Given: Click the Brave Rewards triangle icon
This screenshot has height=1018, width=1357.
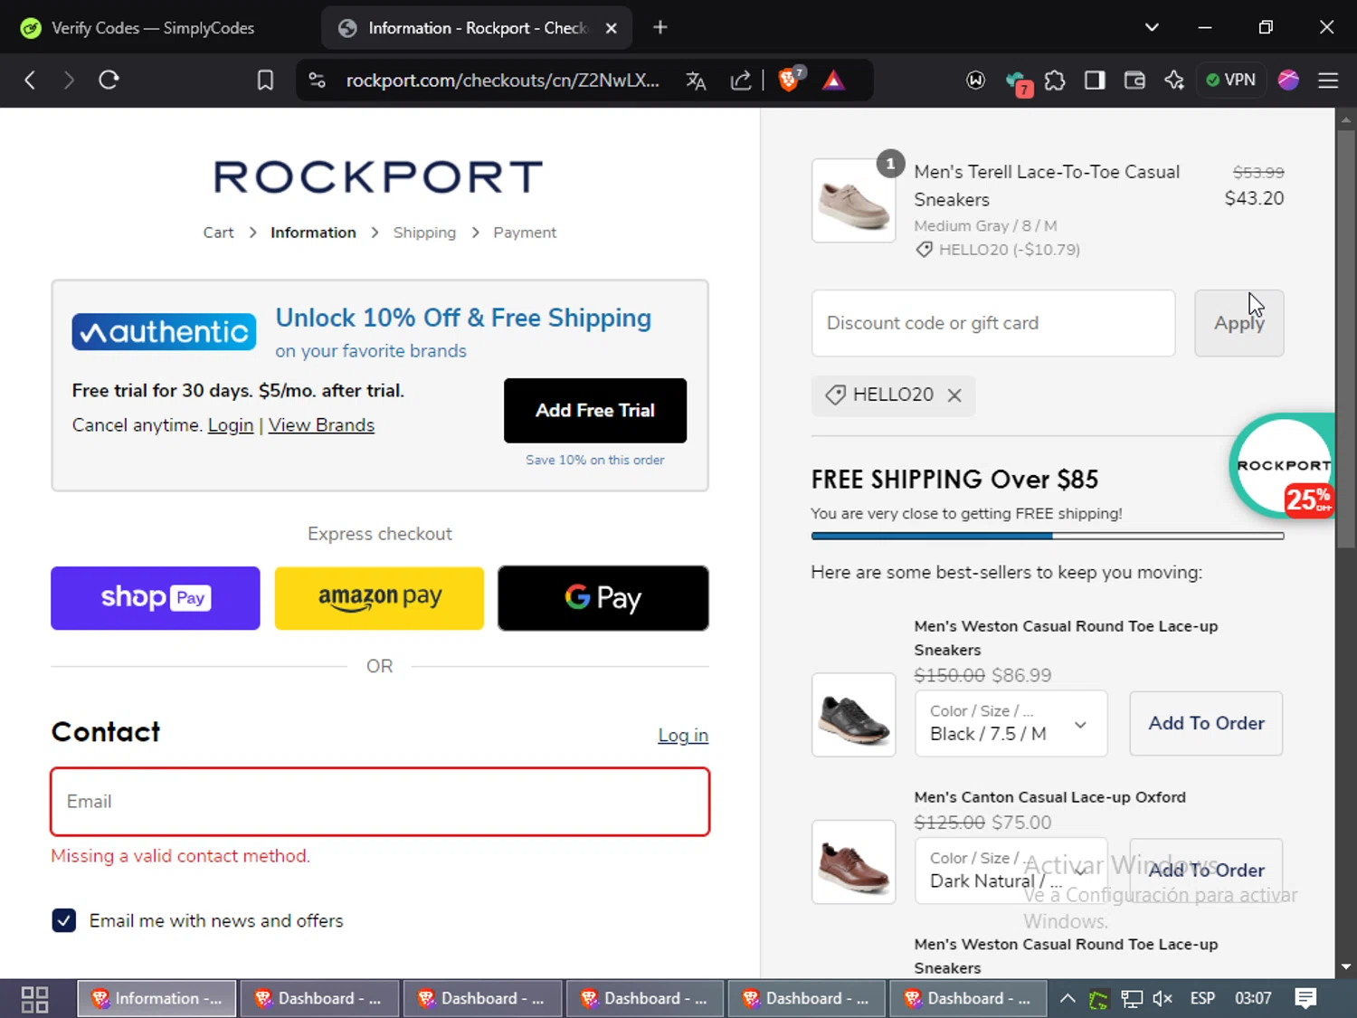Looking at the screenshot, I should (833, 81).
